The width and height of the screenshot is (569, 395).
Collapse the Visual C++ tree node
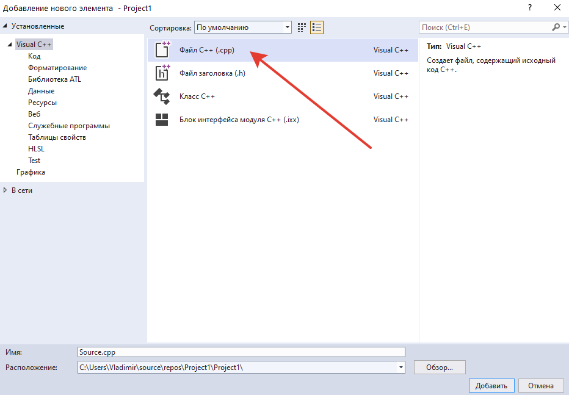click(x=10, y=45)
